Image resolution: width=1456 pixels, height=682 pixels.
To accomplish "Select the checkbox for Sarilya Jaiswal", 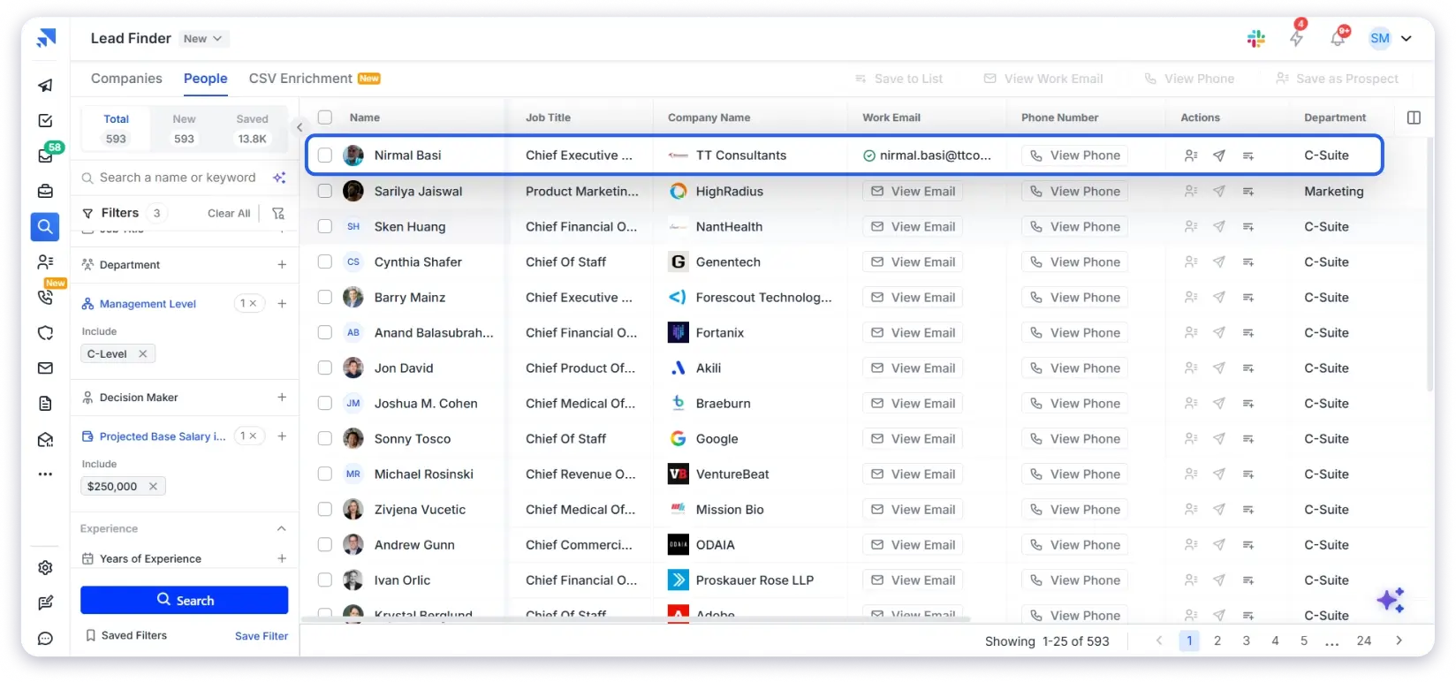I will 325,191.
